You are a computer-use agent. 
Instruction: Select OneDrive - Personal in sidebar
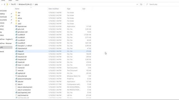pos(6,43)
